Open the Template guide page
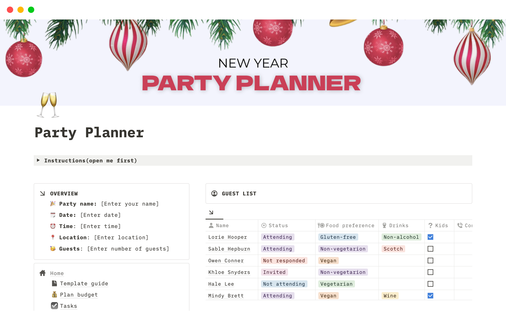This screenshot has width=506, height=316. [84, 284]
